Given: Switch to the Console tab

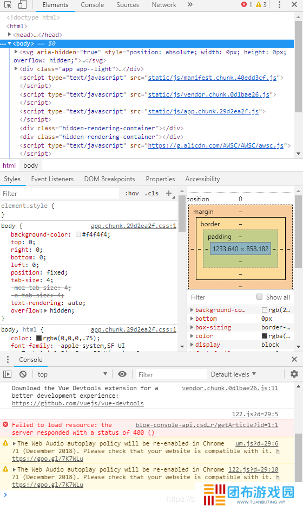Looking at the screenshot, I should 93,5.
